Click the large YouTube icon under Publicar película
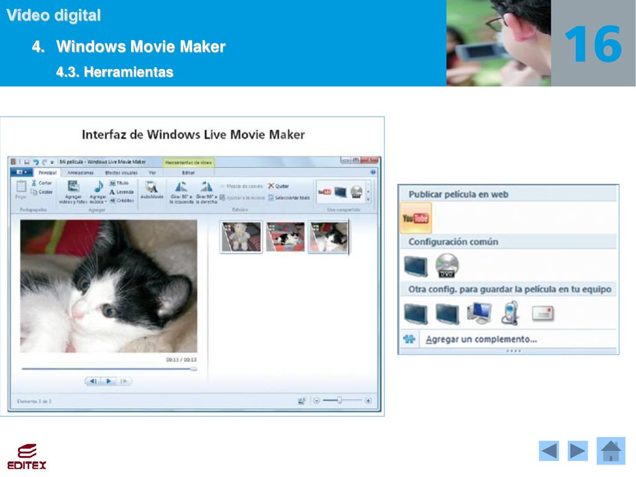The width and height of the screenshot is (636, 477). point(416,218)
